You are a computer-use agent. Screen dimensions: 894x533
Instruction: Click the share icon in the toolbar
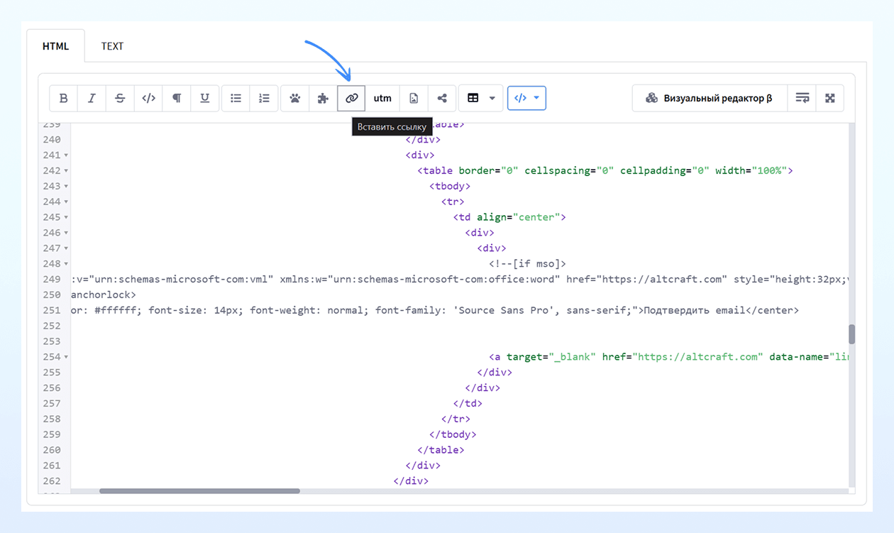(442, 99)
